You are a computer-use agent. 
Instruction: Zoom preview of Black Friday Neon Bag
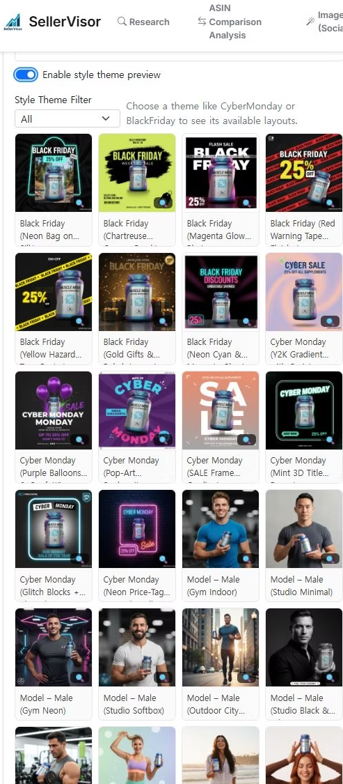(x=79, y=203)
